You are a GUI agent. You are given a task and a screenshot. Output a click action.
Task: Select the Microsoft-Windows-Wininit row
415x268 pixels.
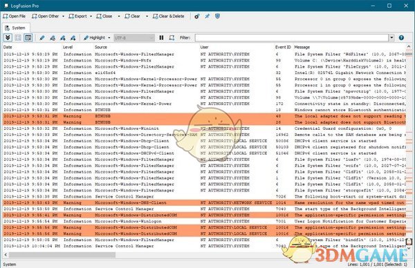pos(204,128)
